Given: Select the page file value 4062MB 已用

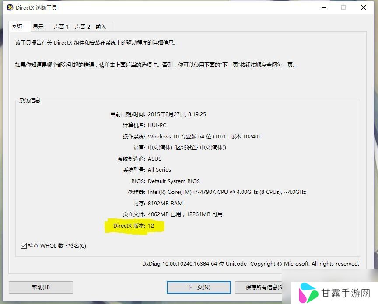Looking at the screenshot, I should (185, 214).
